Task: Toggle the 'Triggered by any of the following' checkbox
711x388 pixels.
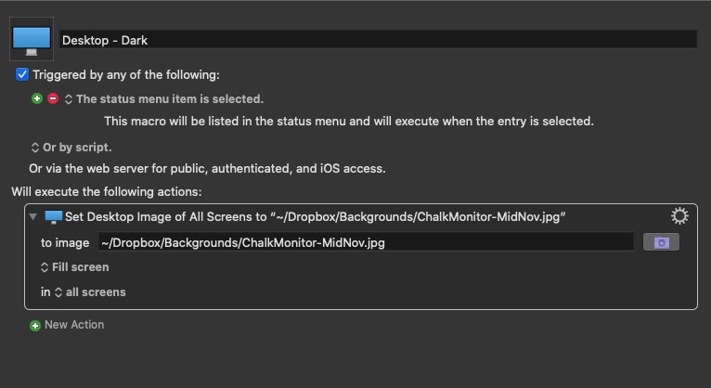Action: coord(21,74)
